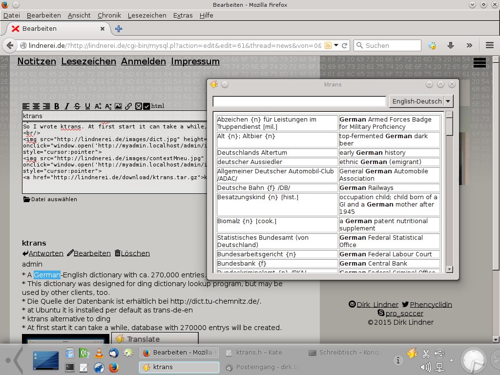Select the Bearbeiten browser tab
Screen dimensions: 500x375
pos(58,29)
